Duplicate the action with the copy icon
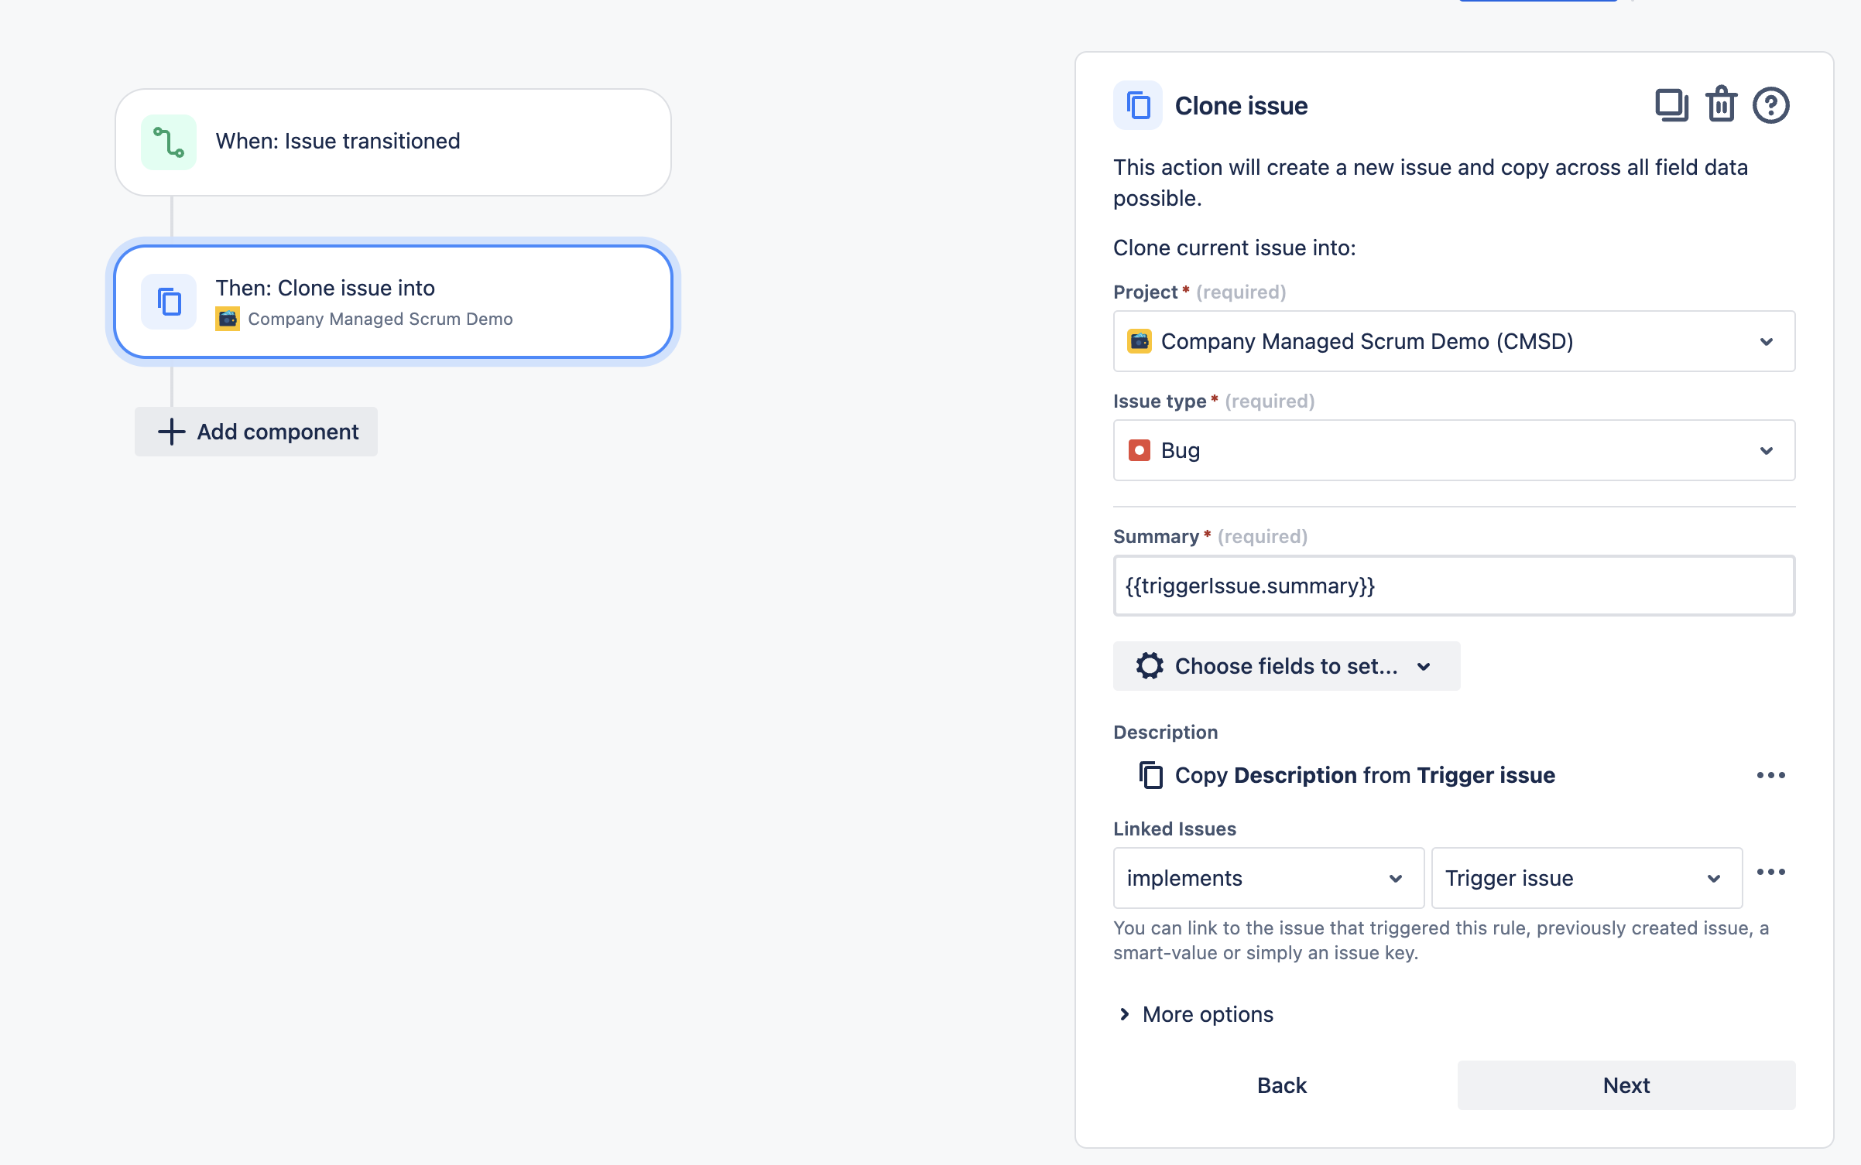The width and height of the screenshot is (1861, 1165). (x=1671, y=105)
